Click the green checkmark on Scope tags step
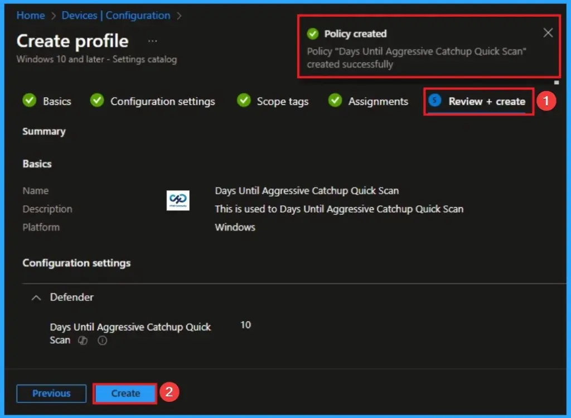The height and width of the screenshot is (418, 571). (x=244, y=101)
